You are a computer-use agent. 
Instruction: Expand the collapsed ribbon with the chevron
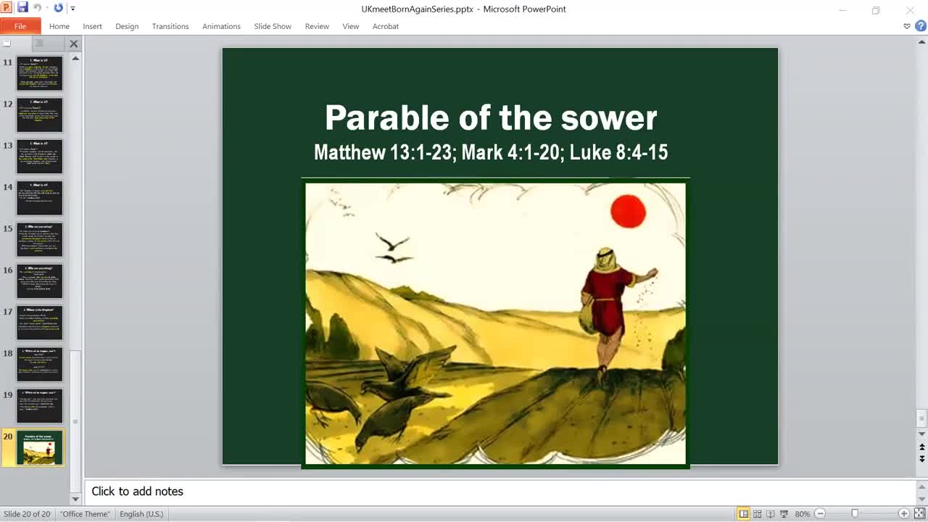(907, 26)
